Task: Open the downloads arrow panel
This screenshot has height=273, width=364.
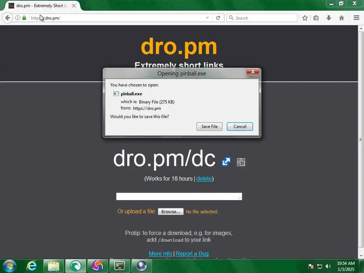Action: (329, 18)
